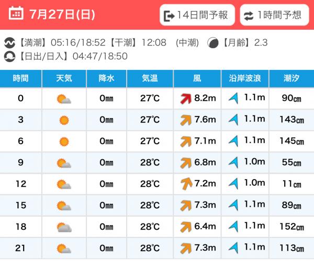The height and width of the screenshot is (261, 314).
Task: Click the 7月27日(日) date heading
Action: (x=62, y=15)
